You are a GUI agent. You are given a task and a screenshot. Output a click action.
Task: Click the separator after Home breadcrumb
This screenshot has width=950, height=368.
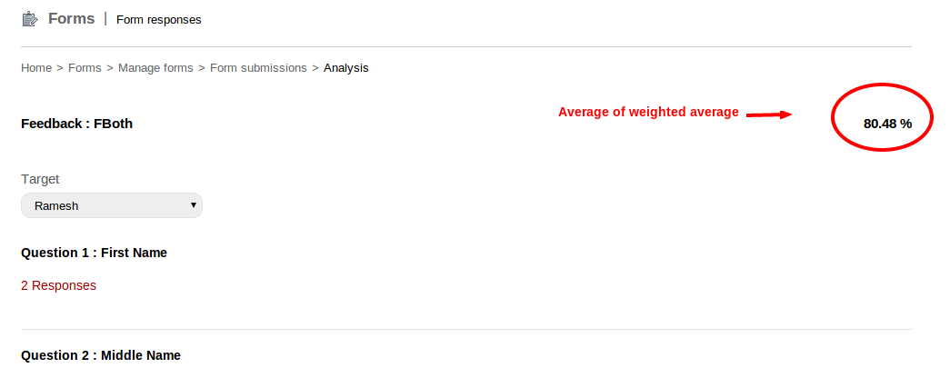[60, 68]
